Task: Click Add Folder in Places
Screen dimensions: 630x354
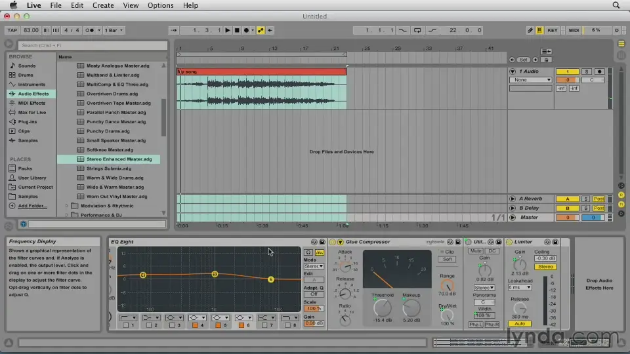Action: (x=33, y=206)
